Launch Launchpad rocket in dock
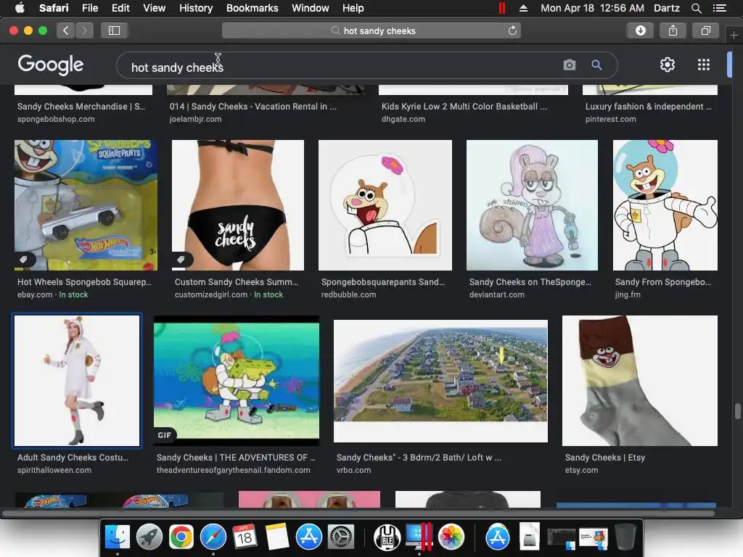The height and width of the screenshot is (557, 743). pos(149,537)
